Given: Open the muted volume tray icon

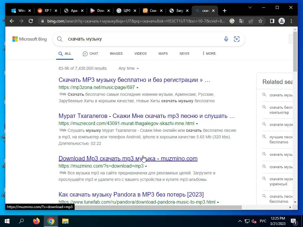Looking at the screenshot, I should coord(254,221).
